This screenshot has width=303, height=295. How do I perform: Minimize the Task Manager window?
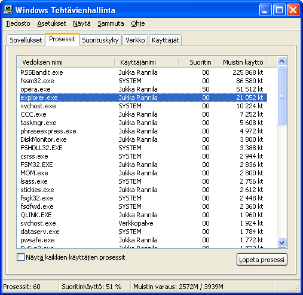pyautogui.click(x=265, y=10)
